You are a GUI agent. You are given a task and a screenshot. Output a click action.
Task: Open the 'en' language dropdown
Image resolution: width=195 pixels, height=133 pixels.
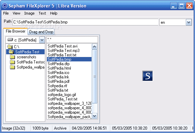189,22
